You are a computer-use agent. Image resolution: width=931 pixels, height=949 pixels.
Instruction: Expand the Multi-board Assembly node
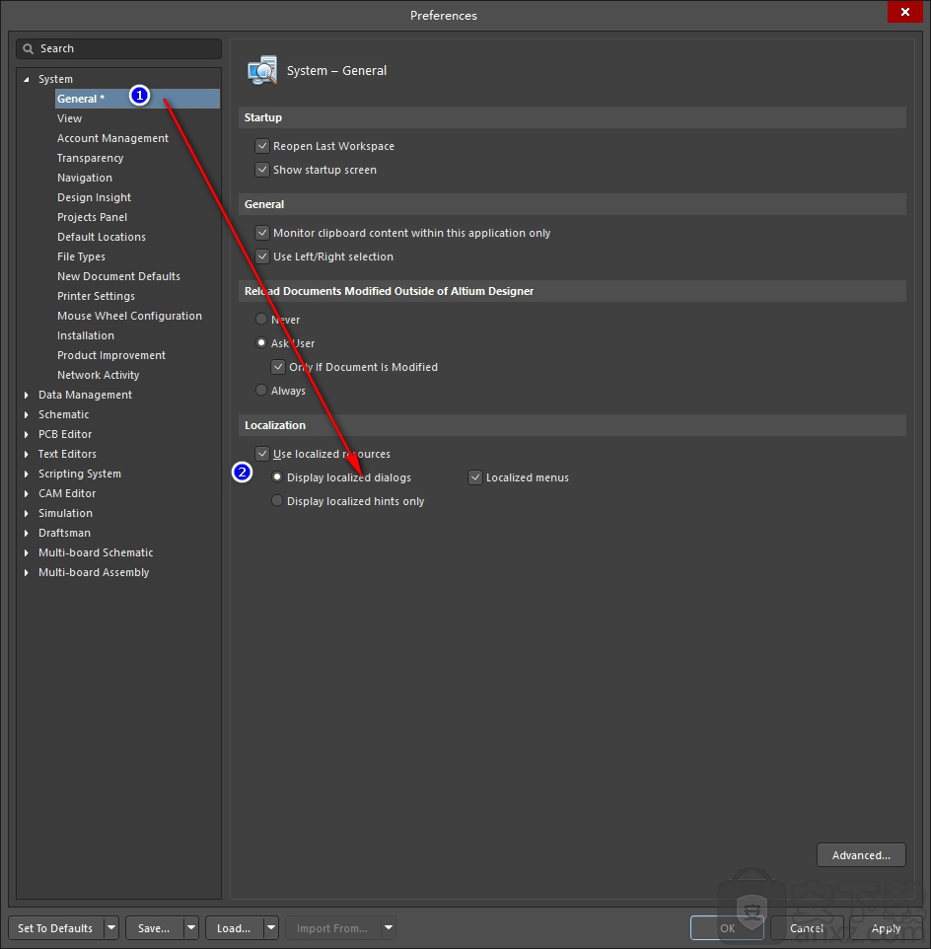coord(26,572)
